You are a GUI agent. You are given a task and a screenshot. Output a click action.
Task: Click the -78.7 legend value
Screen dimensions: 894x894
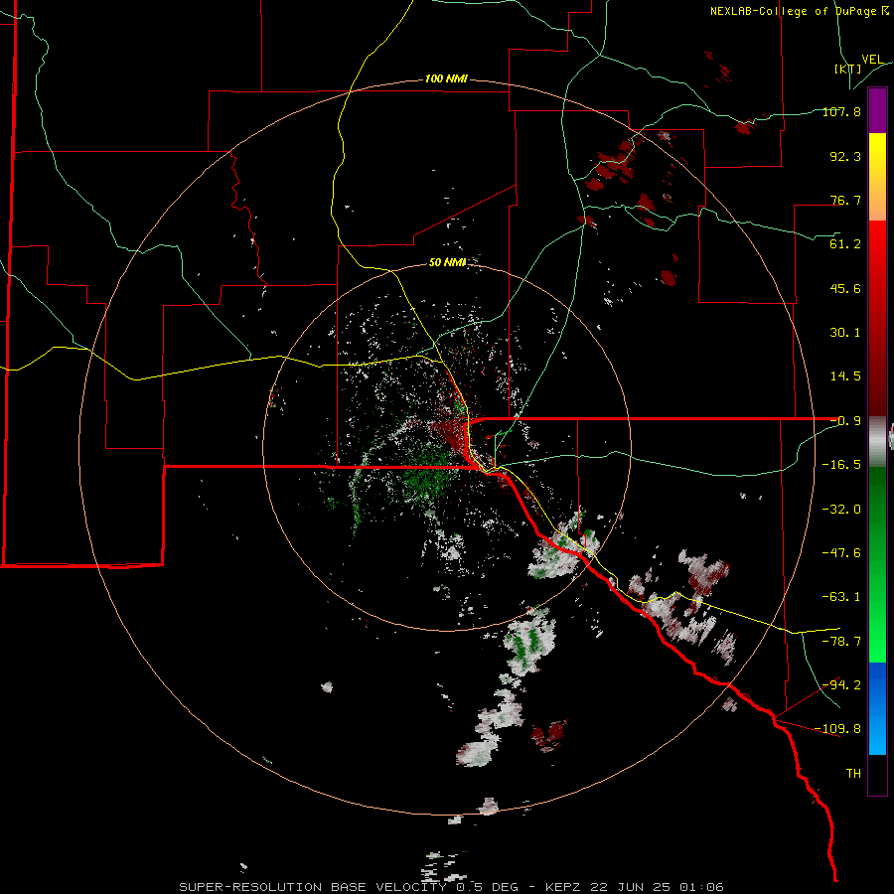(x=842, y=642)
